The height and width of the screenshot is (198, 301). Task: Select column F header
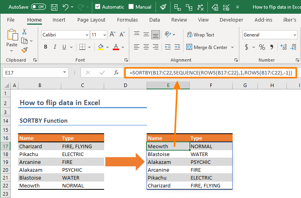click(211, 85)
